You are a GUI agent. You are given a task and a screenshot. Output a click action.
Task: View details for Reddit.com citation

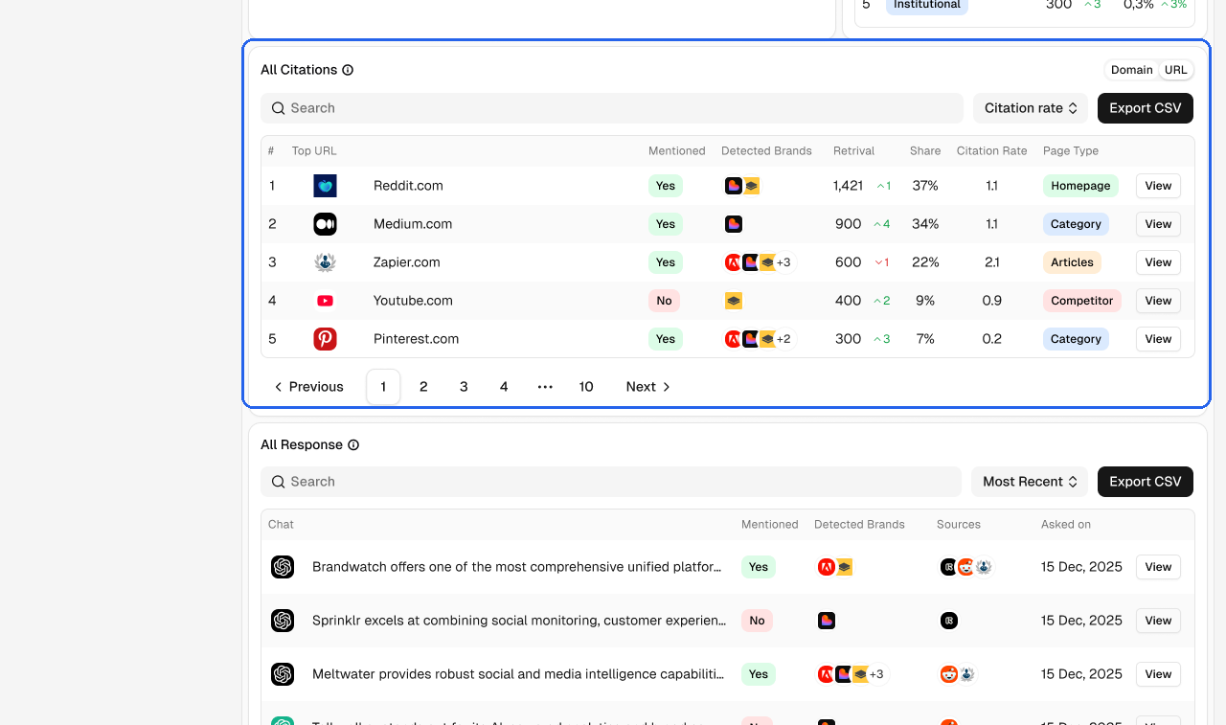1158,186
